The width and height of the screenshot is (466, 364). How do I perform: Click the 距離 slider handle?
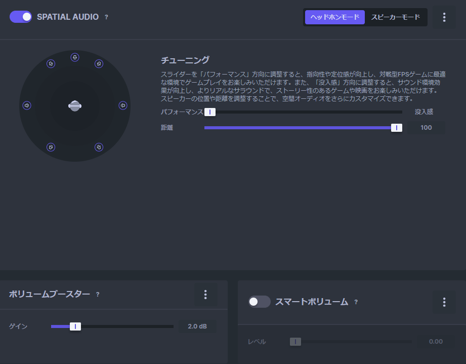[397, 128]
